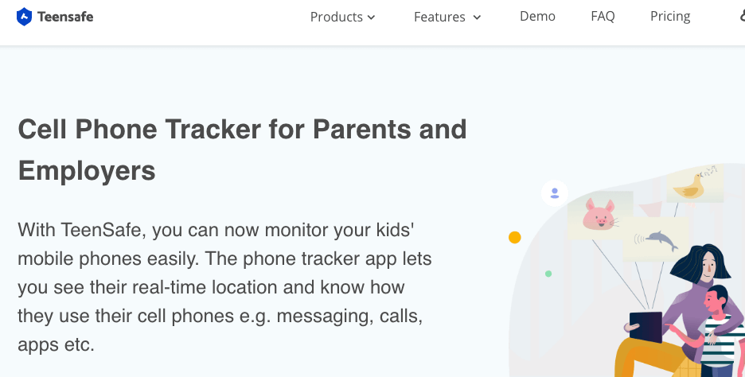Viewport: 745px width, 377px height.
Task: Click the Teensafe brand name text
Action: coord(65,16)
